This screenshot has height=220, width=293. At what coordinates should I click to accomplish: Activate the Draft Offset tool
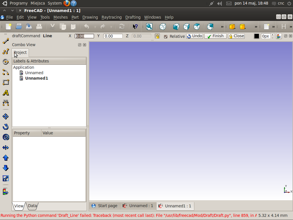6,137
